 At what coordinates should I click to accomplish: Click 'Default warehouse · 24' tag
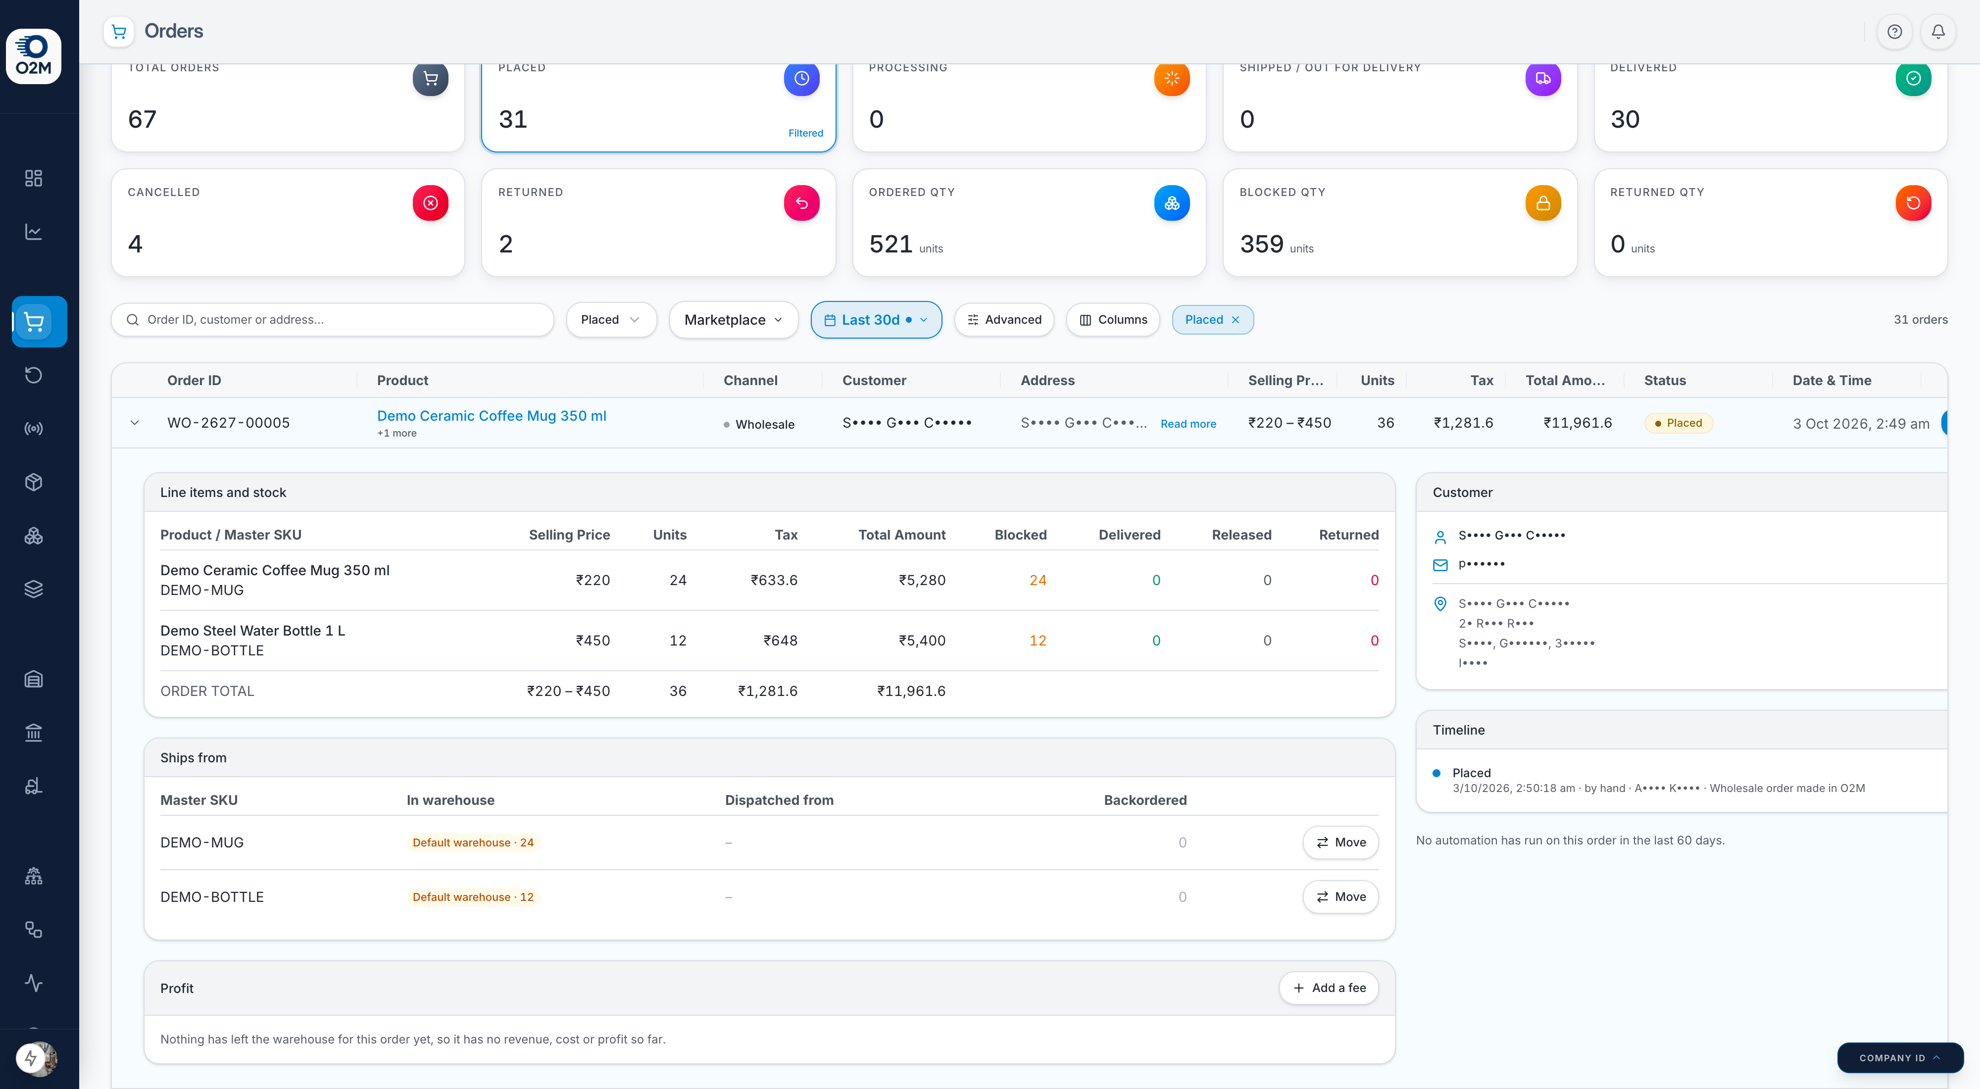pyautogui.click(x=473, y=842)
